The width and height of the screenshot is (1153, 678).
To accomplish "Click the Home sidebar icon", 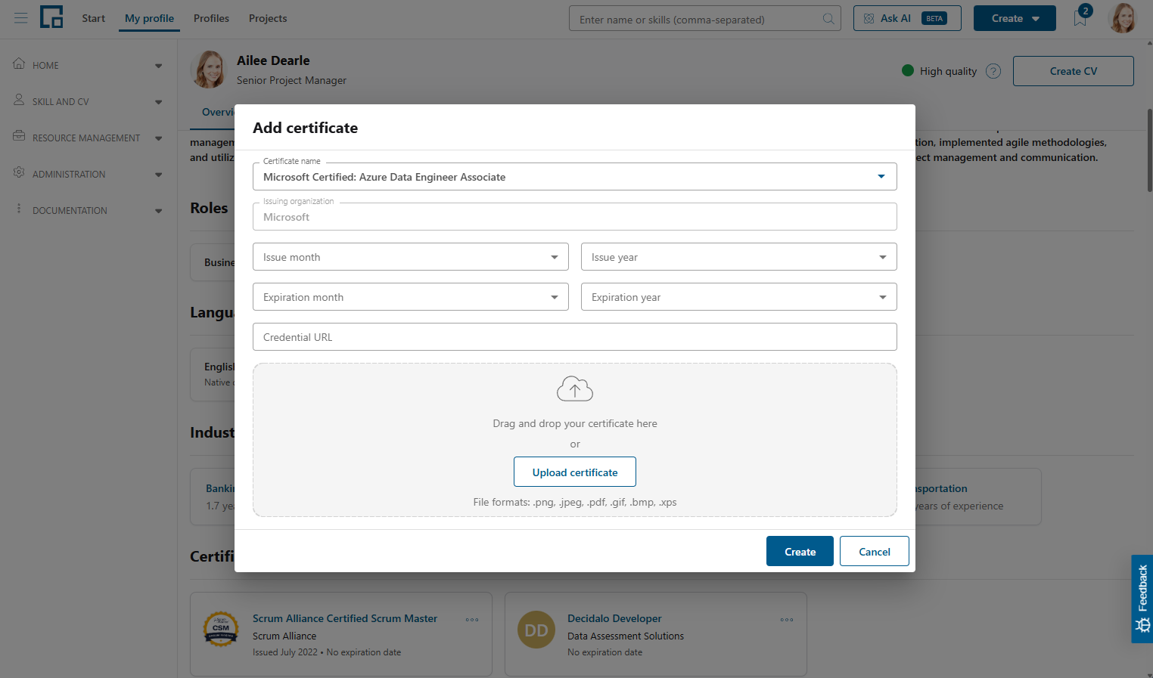I will coord(19,63).
